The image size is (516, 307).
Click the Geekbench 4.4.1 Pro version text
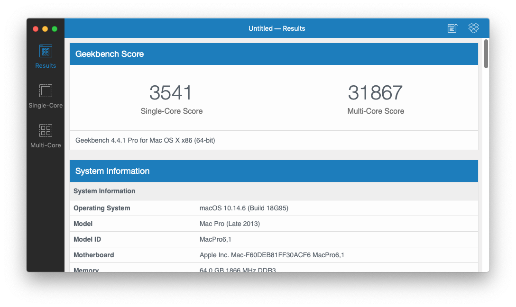coord(145,140)
